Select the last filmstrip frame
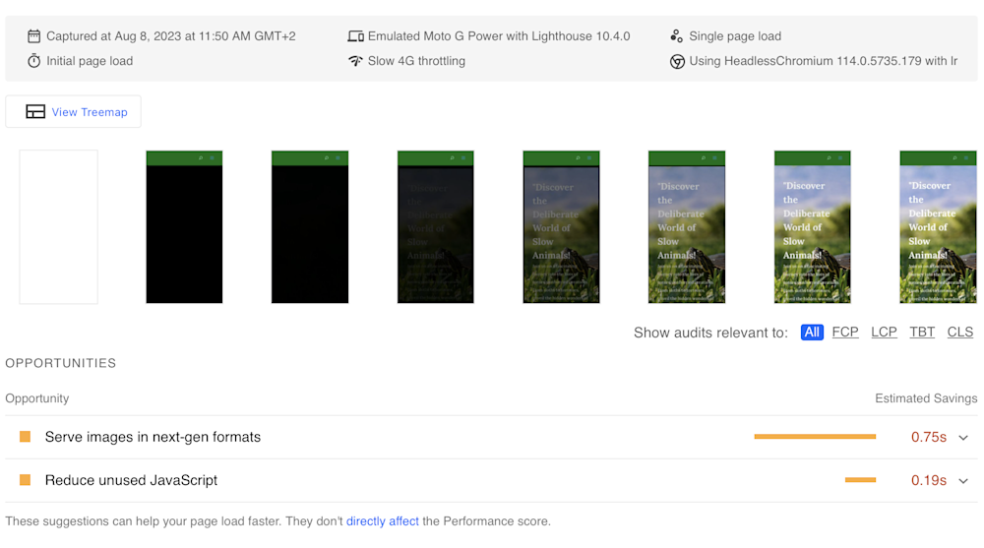 [938, 226]
